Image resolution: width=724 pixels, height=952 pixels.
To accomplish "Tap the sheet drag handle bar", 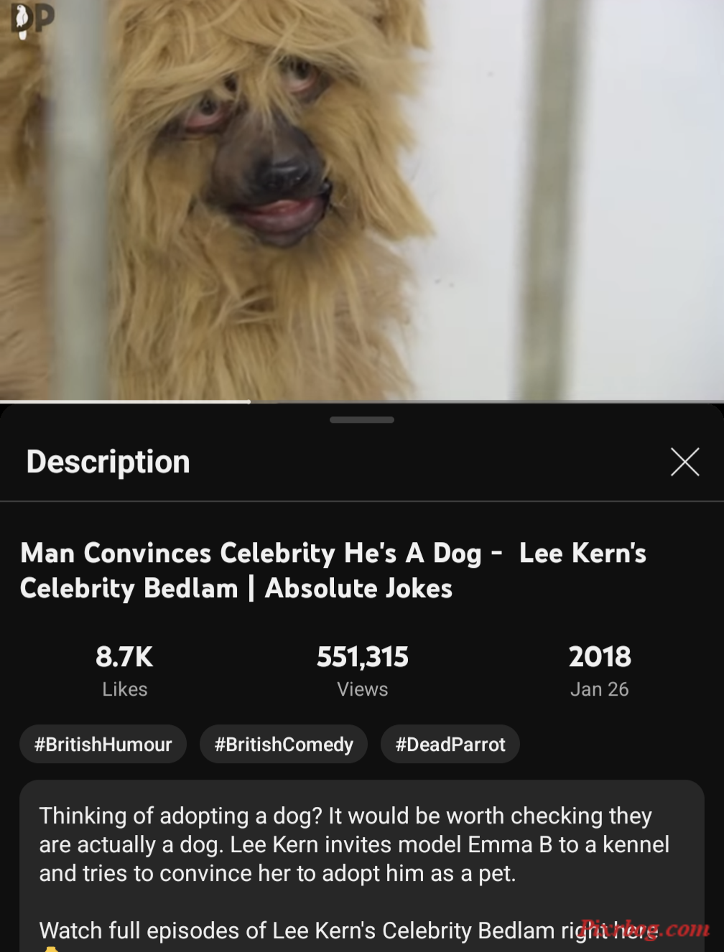I will pyautogui.click(x=362, y=420).
